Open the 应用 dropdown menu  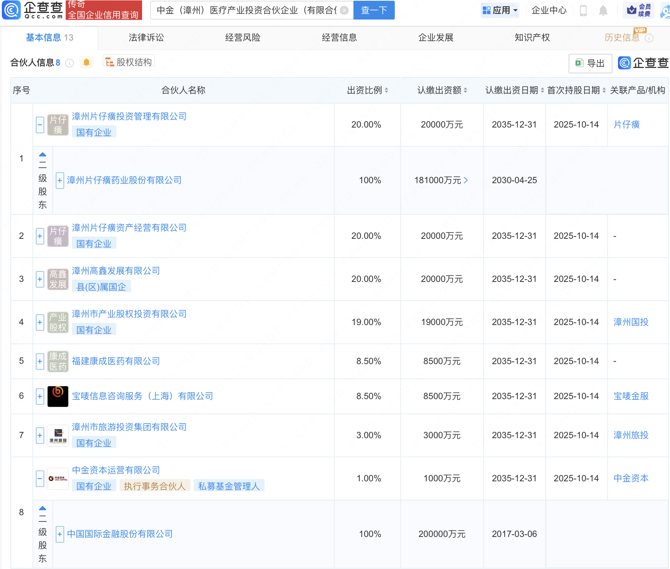pos(500,10)
